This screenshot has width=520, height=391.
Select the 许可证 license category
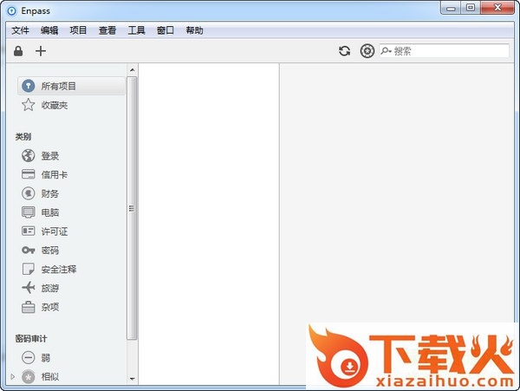53,231
